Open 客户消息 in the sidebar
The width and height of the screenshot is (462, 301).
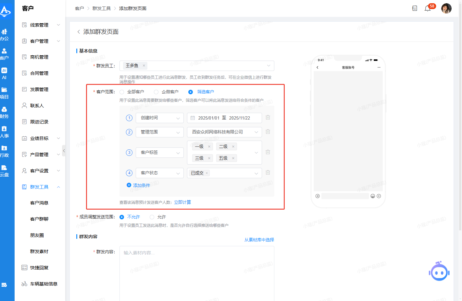point(39,203)
